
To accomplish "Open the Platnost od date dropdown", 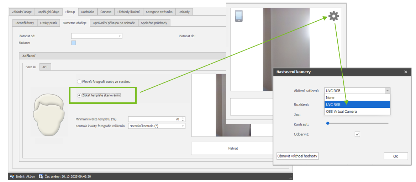I will click(x=120, y=36).
